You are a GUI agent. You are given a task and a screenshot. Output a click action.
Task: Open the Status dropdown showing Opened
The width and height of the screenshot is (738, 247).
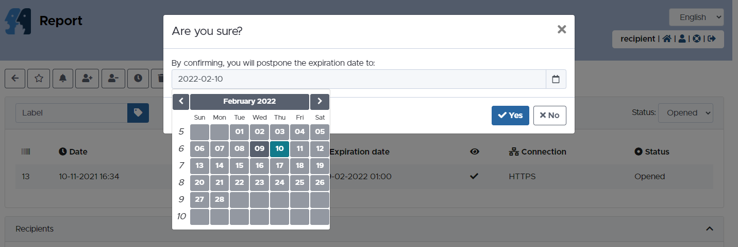685,113
